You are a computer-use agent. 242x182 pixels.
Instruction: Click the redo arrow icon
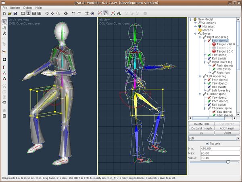click(79, 13)
